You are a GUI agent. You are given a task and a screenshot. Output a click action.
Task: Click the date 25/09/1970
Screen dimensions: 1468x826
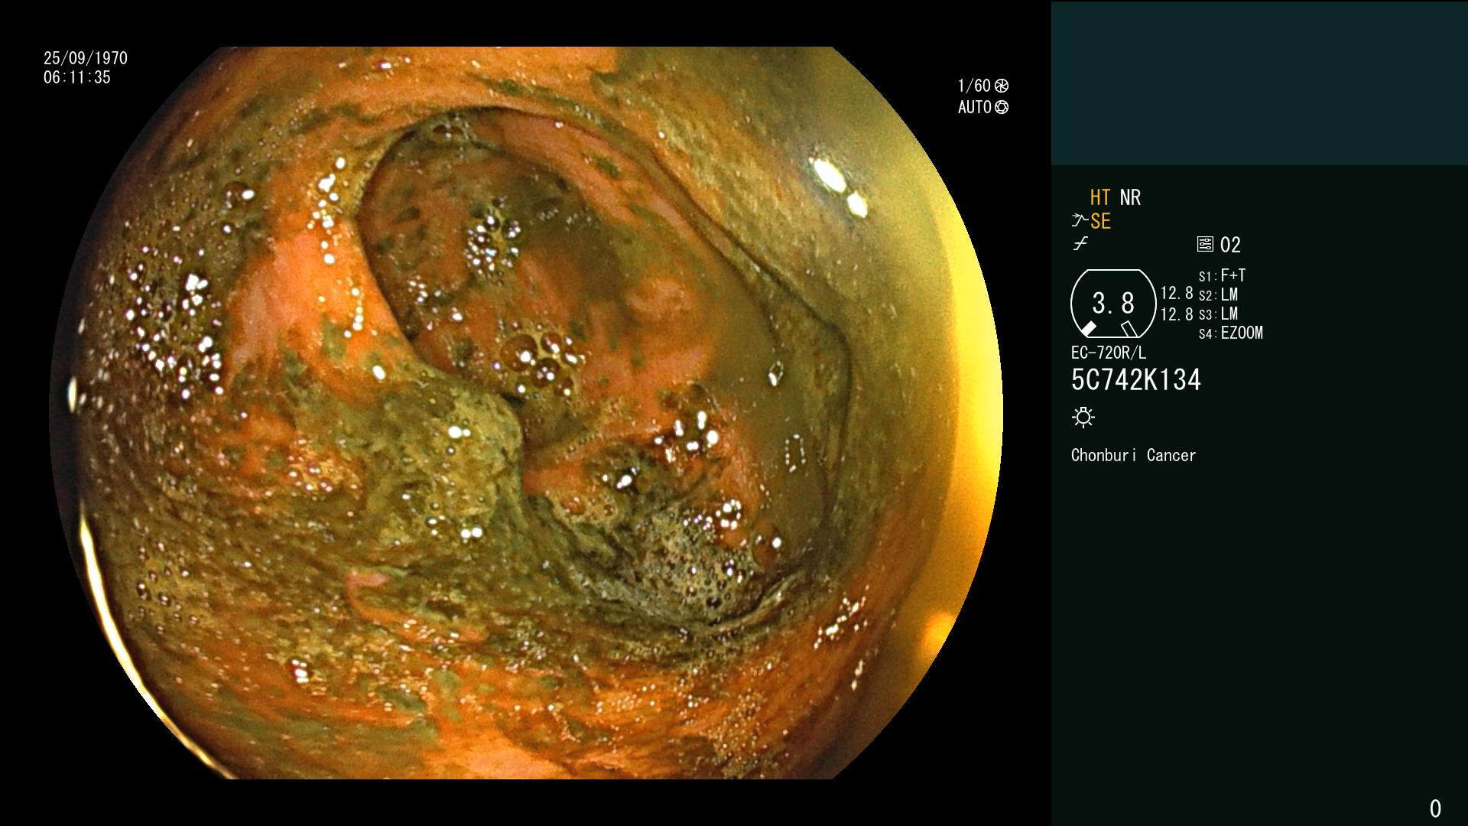pyautogui.click(x=86, y=58)
